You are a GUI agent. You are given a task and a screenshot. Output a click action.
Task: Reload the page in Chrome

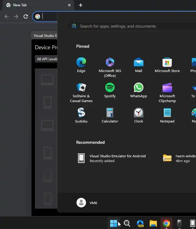(26, 17)
